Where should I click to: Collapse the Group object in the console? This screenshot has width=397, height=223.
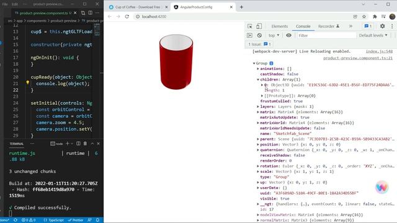(254, 63)
